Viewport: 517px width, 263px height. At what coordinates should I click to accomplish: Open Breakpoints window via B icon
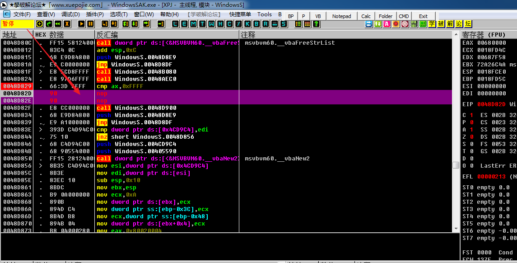coord(256,24)
